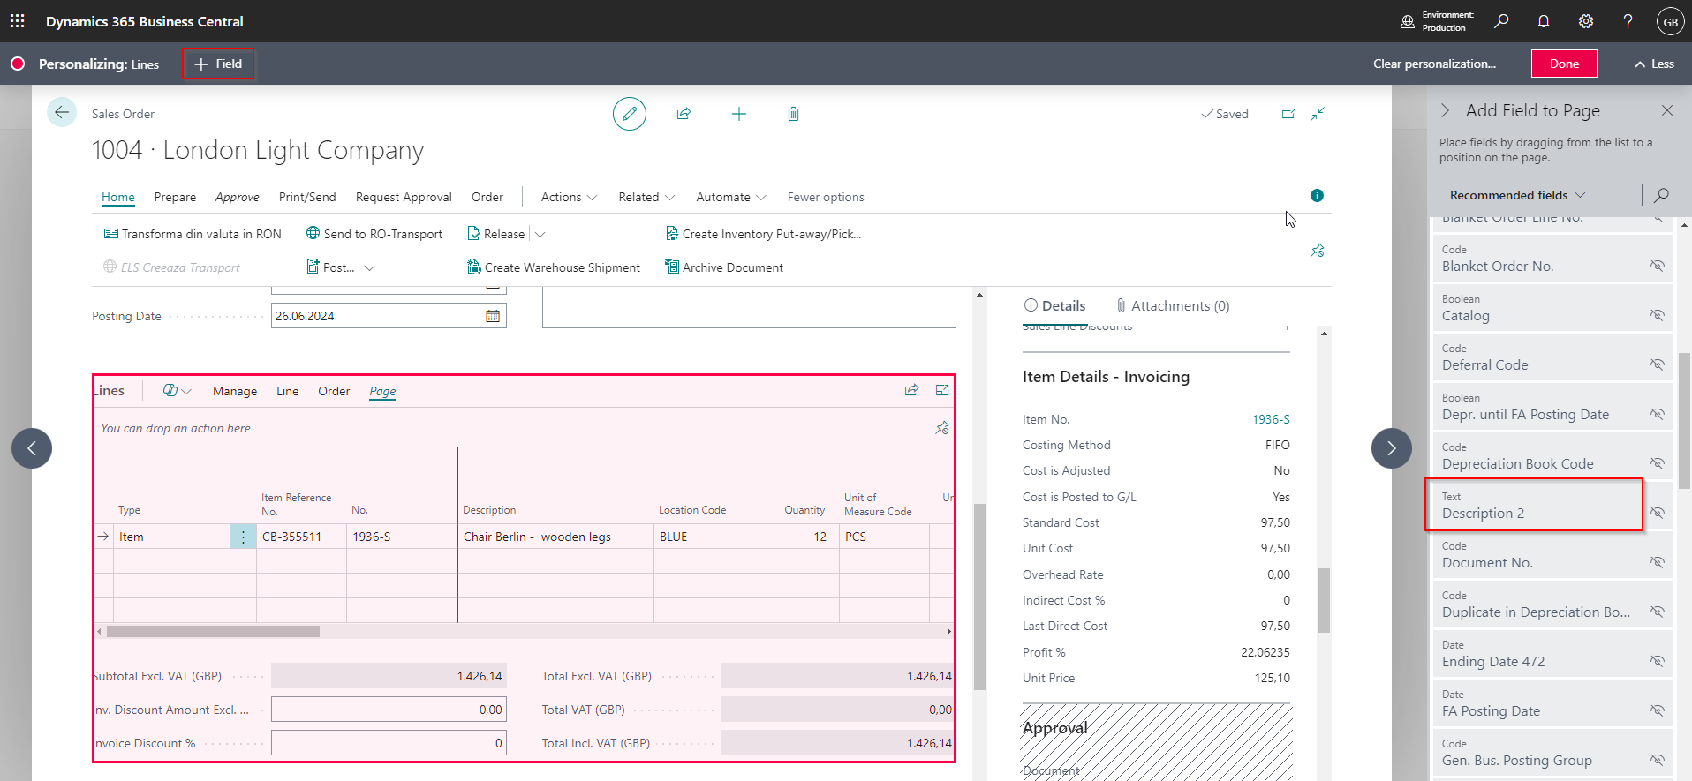Open the Release split-button dropdown arrow

[x=540, y=234]
